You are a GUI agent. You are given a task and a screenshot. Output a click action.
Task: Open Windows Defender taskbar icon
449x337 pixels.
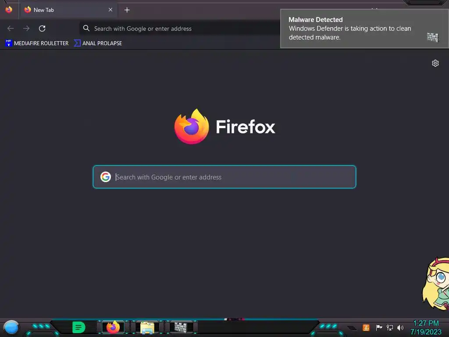coord(181,327)
